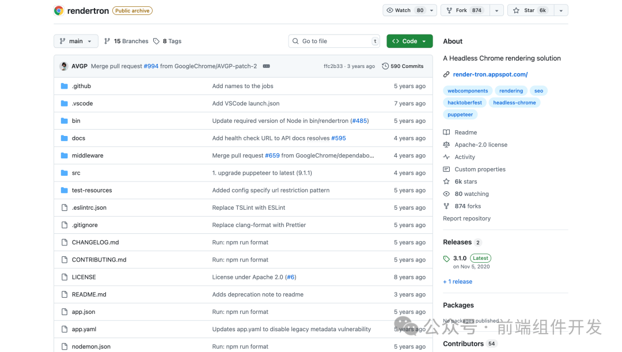The image size is (622, 352).
Task: Open the render-tron.appspot.com link
Action: tap(490, 74)
